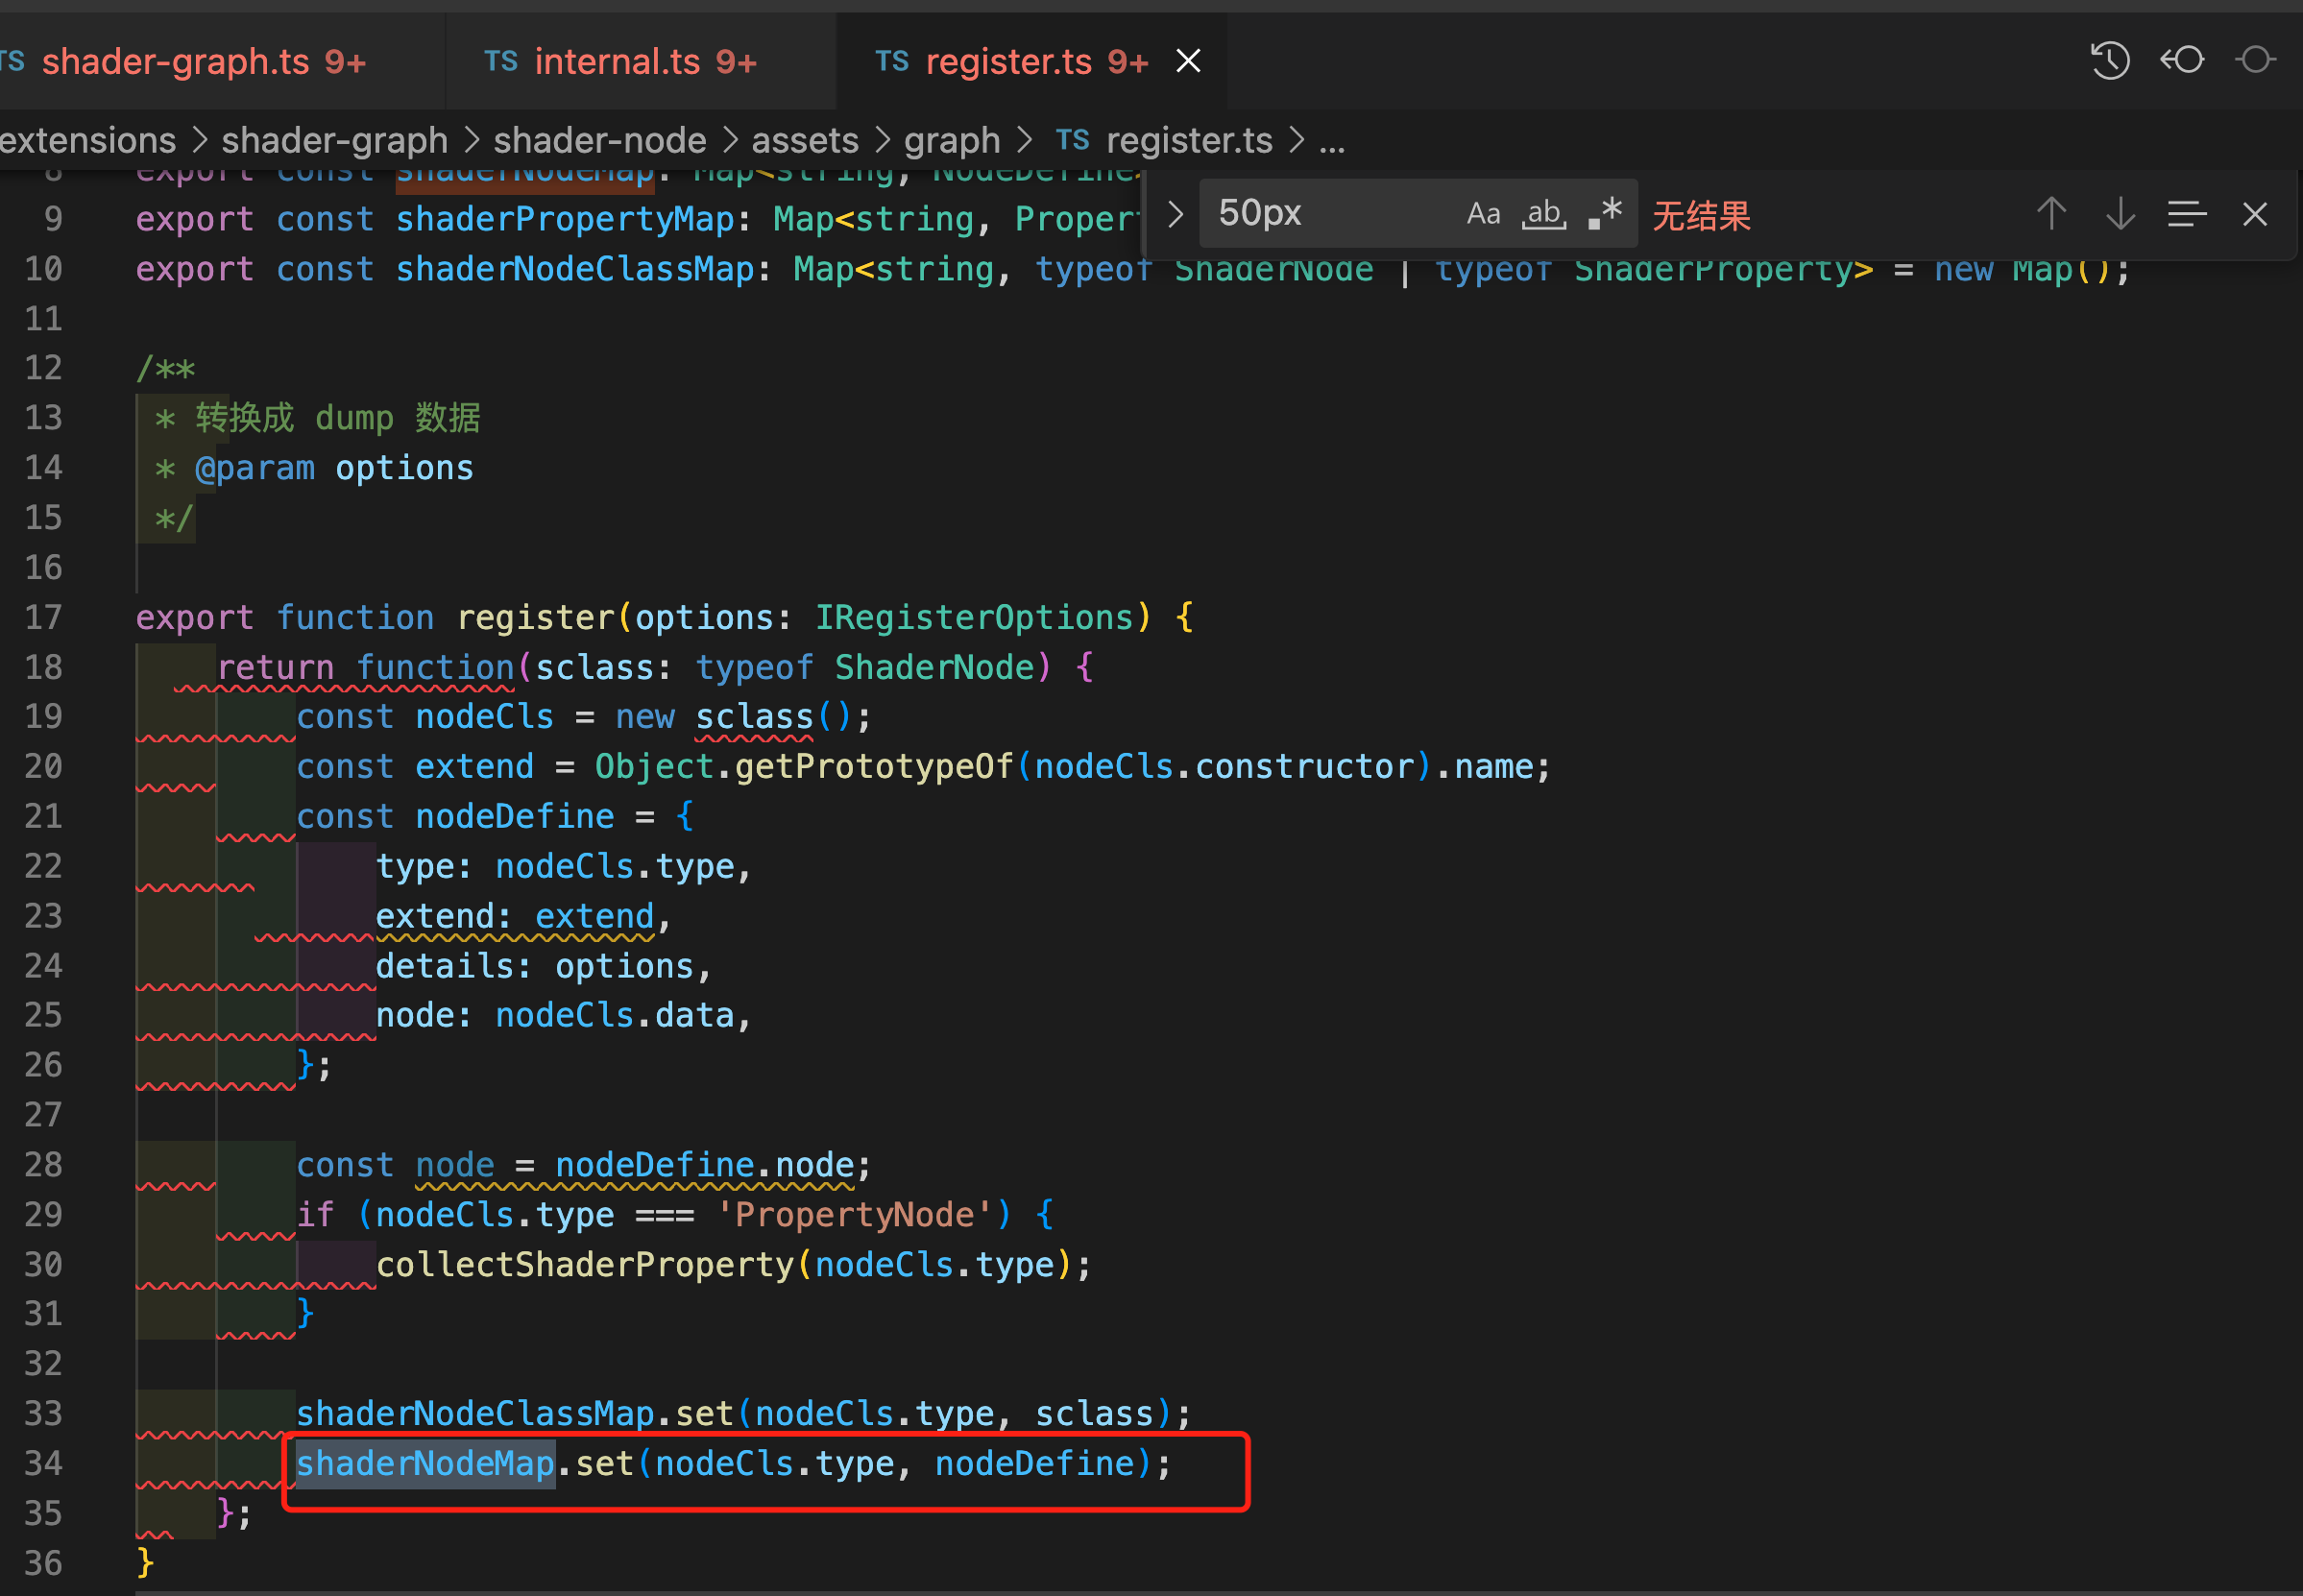Switch to internal.ts tab
This screenshot has height=1596, width=2303.
click(620, 62)
